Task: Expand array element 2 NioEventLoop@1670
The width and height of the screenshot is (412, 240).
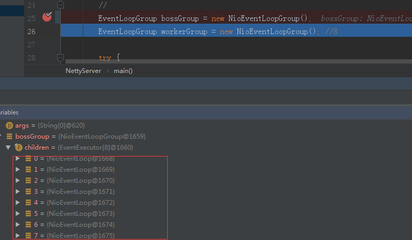Action: click(x=18, y=181)
